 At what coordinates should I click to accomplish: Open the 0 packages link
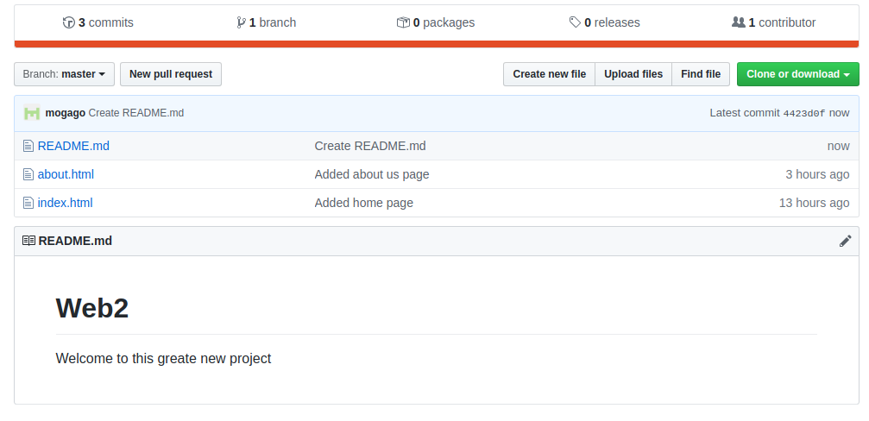436,22
